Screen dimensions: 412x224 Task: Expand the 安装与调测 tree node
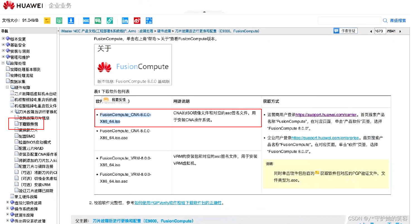(x=3, y=51)
